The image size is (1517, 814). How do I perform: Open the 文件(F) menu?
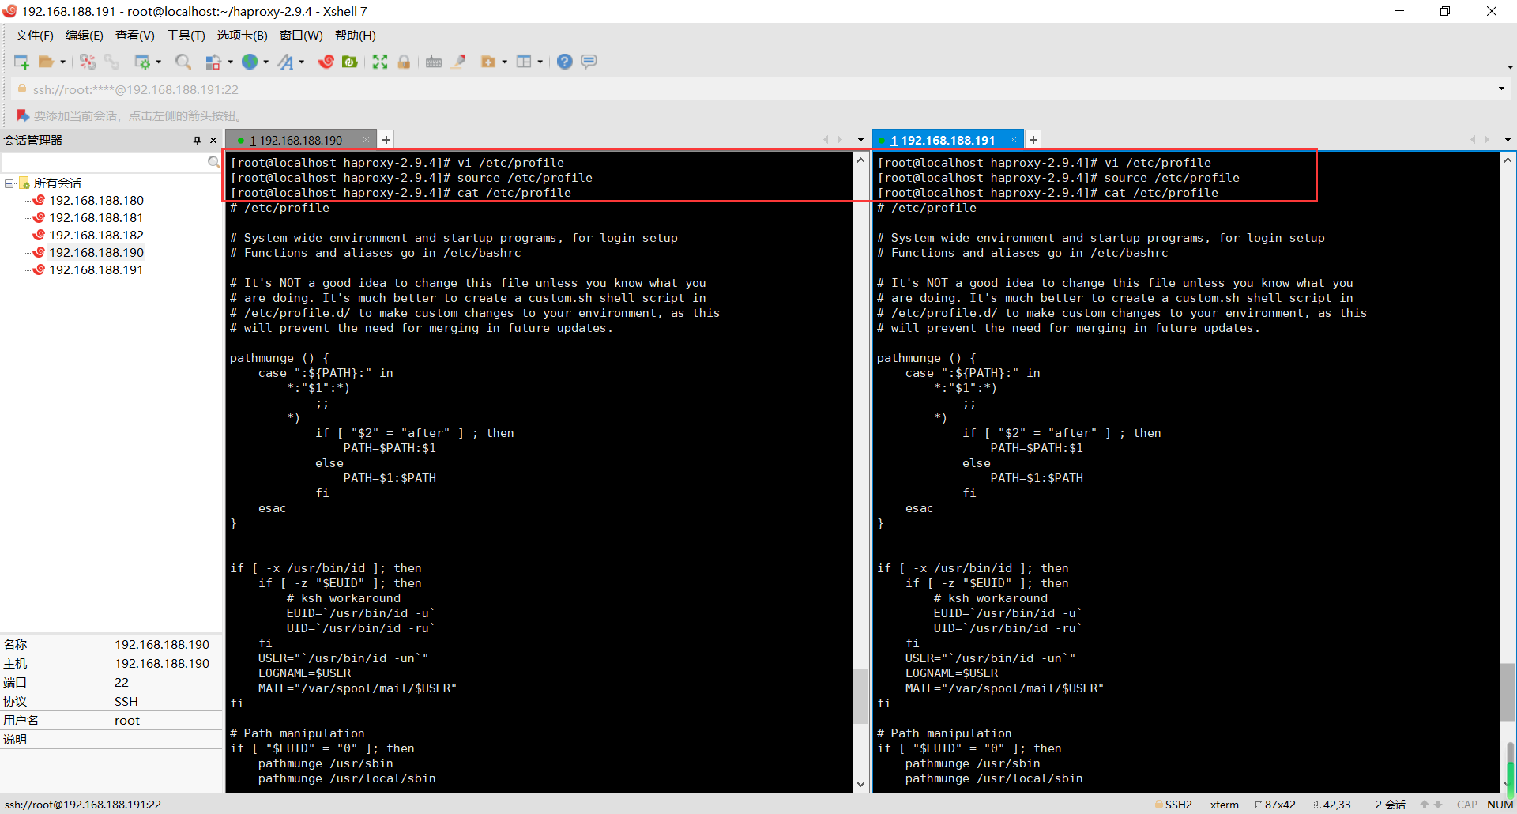click(x=34, y=36)
